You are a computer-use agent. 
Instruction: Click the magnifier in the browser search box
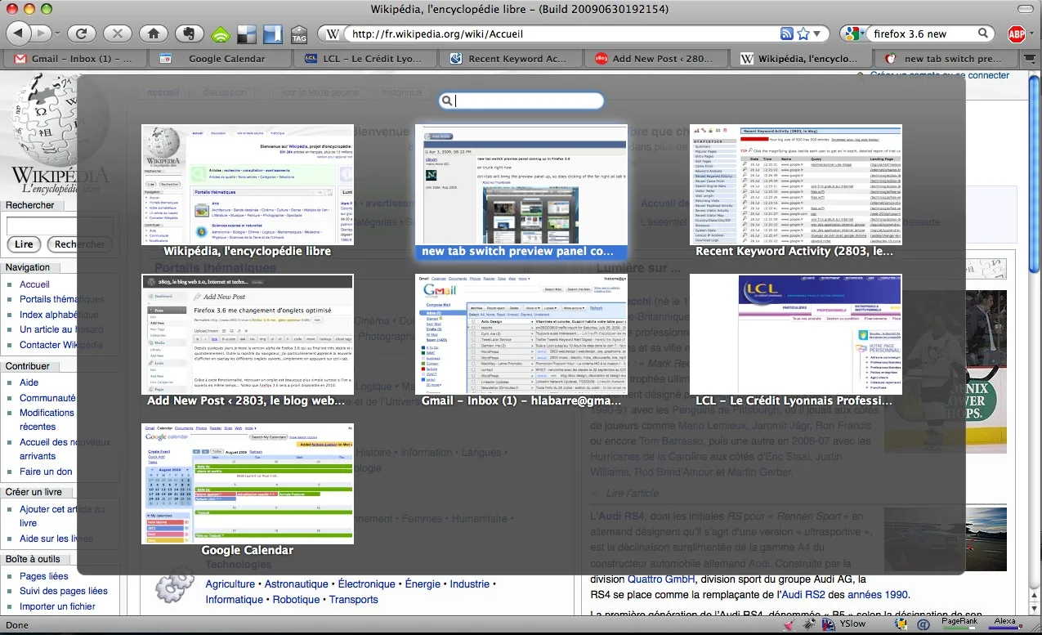pyautogui.click(x=983, y=34)
